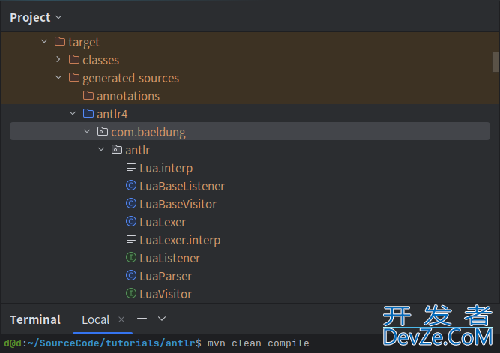
Task: Click the annotations folder icon
Action: (88, 95)
